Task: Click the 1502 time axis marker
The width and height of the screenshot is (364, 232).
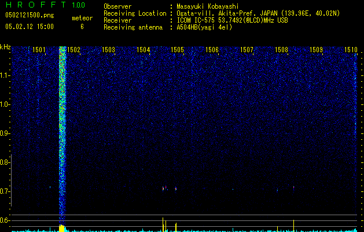Action: (x=73, y=49)
